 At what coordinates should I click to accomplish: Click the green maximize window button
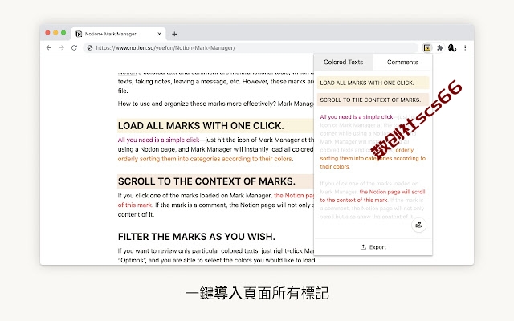[x=63, y=32]
